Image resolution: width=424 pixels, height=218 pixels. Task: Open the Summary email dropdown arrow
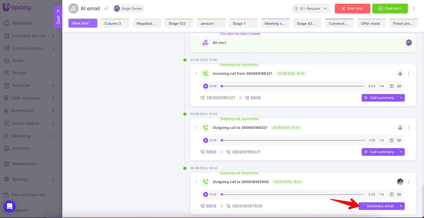pos(401,206)
